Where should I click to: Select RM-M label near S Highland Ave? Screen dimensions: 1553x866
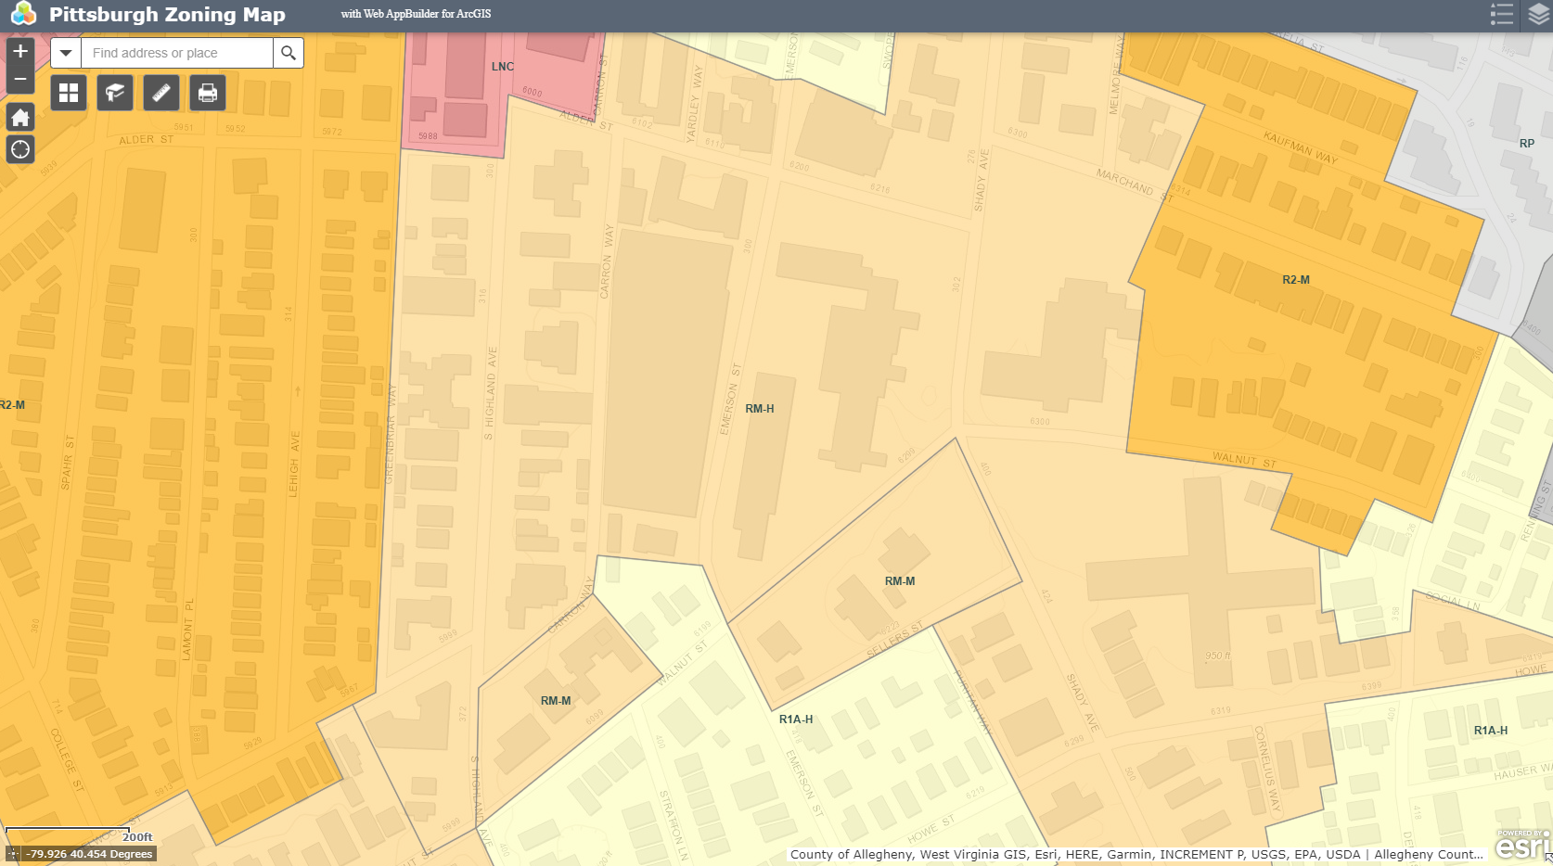coord(556,701)
